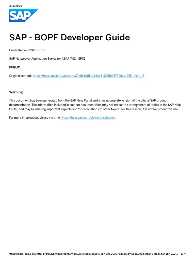Click the 'For more information, please visit' text
This screenshot has width=195, height=260.
coord(35,118)
